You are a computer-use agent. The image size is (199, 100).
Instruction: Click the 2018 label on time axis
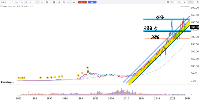click(157, 98)
